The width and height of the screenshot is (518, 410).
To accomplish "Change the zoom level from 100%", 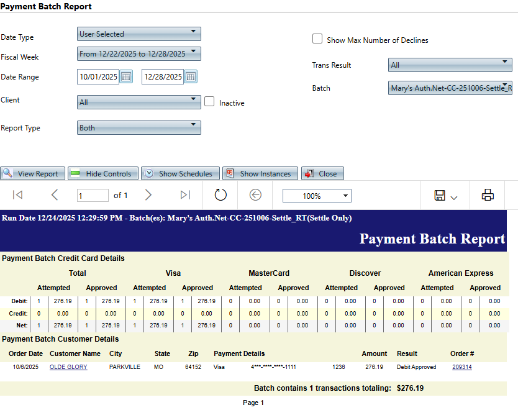I will tap(317, 196).
